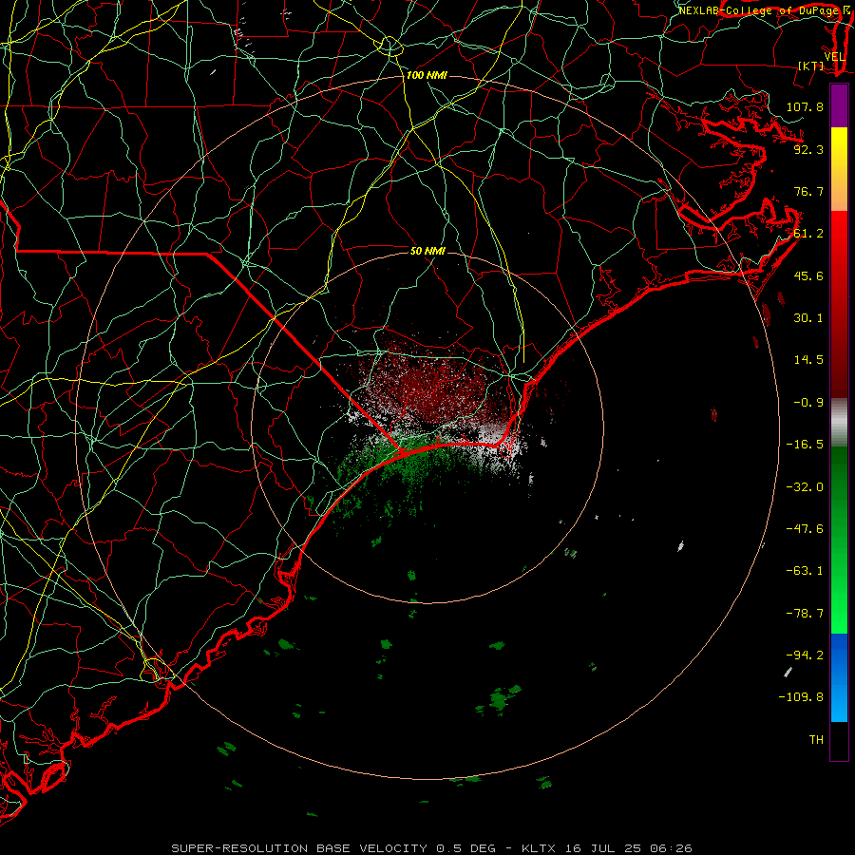Click the red segment of the velocity color bar
The width and height of the screenshot is (855, 855).
click(839, 304)
